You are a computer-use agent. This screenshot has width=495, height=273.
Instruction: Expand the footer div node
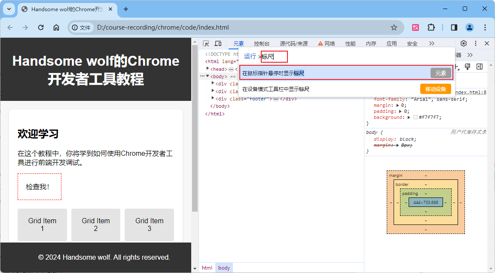click(x=213, y=98)
